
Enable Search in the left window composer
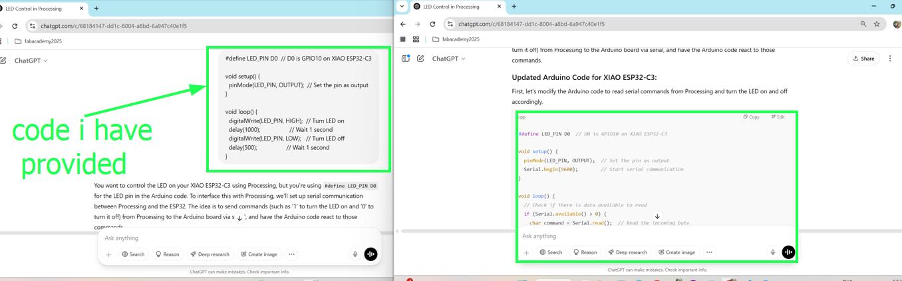pos(133,254)
